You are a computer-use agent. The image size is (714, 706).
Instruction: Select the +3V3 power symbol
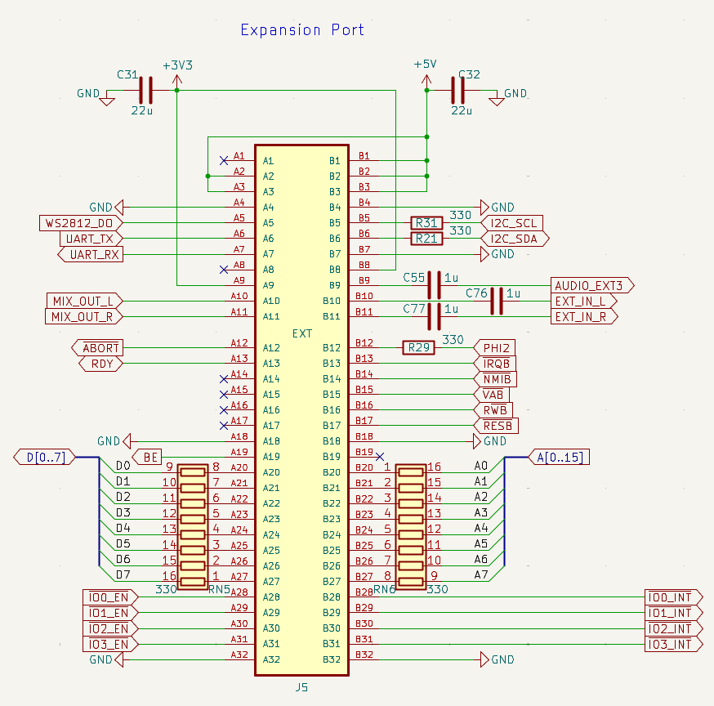[177, 75]
